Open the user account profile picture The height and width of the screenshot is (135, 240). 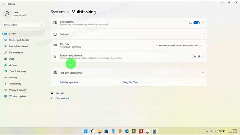pyautogui.click(x=7, y=13)
